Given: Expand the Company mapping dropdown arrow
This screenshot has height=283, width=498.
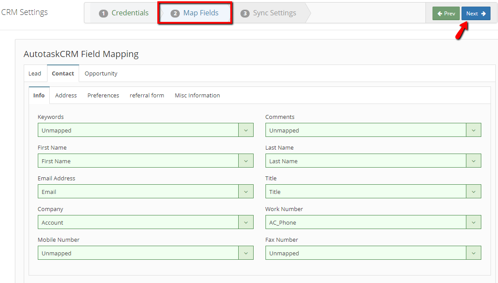Looking at the screenshot, I should click(246, 222).
